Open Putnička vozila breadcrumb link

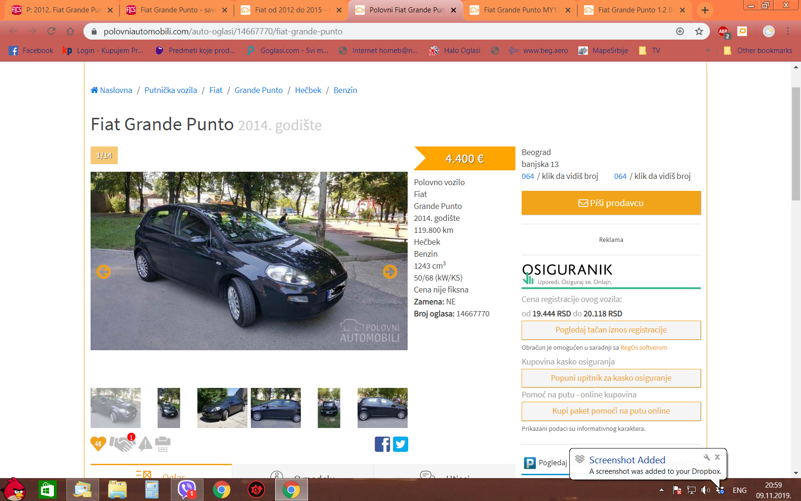pos(171,90)
